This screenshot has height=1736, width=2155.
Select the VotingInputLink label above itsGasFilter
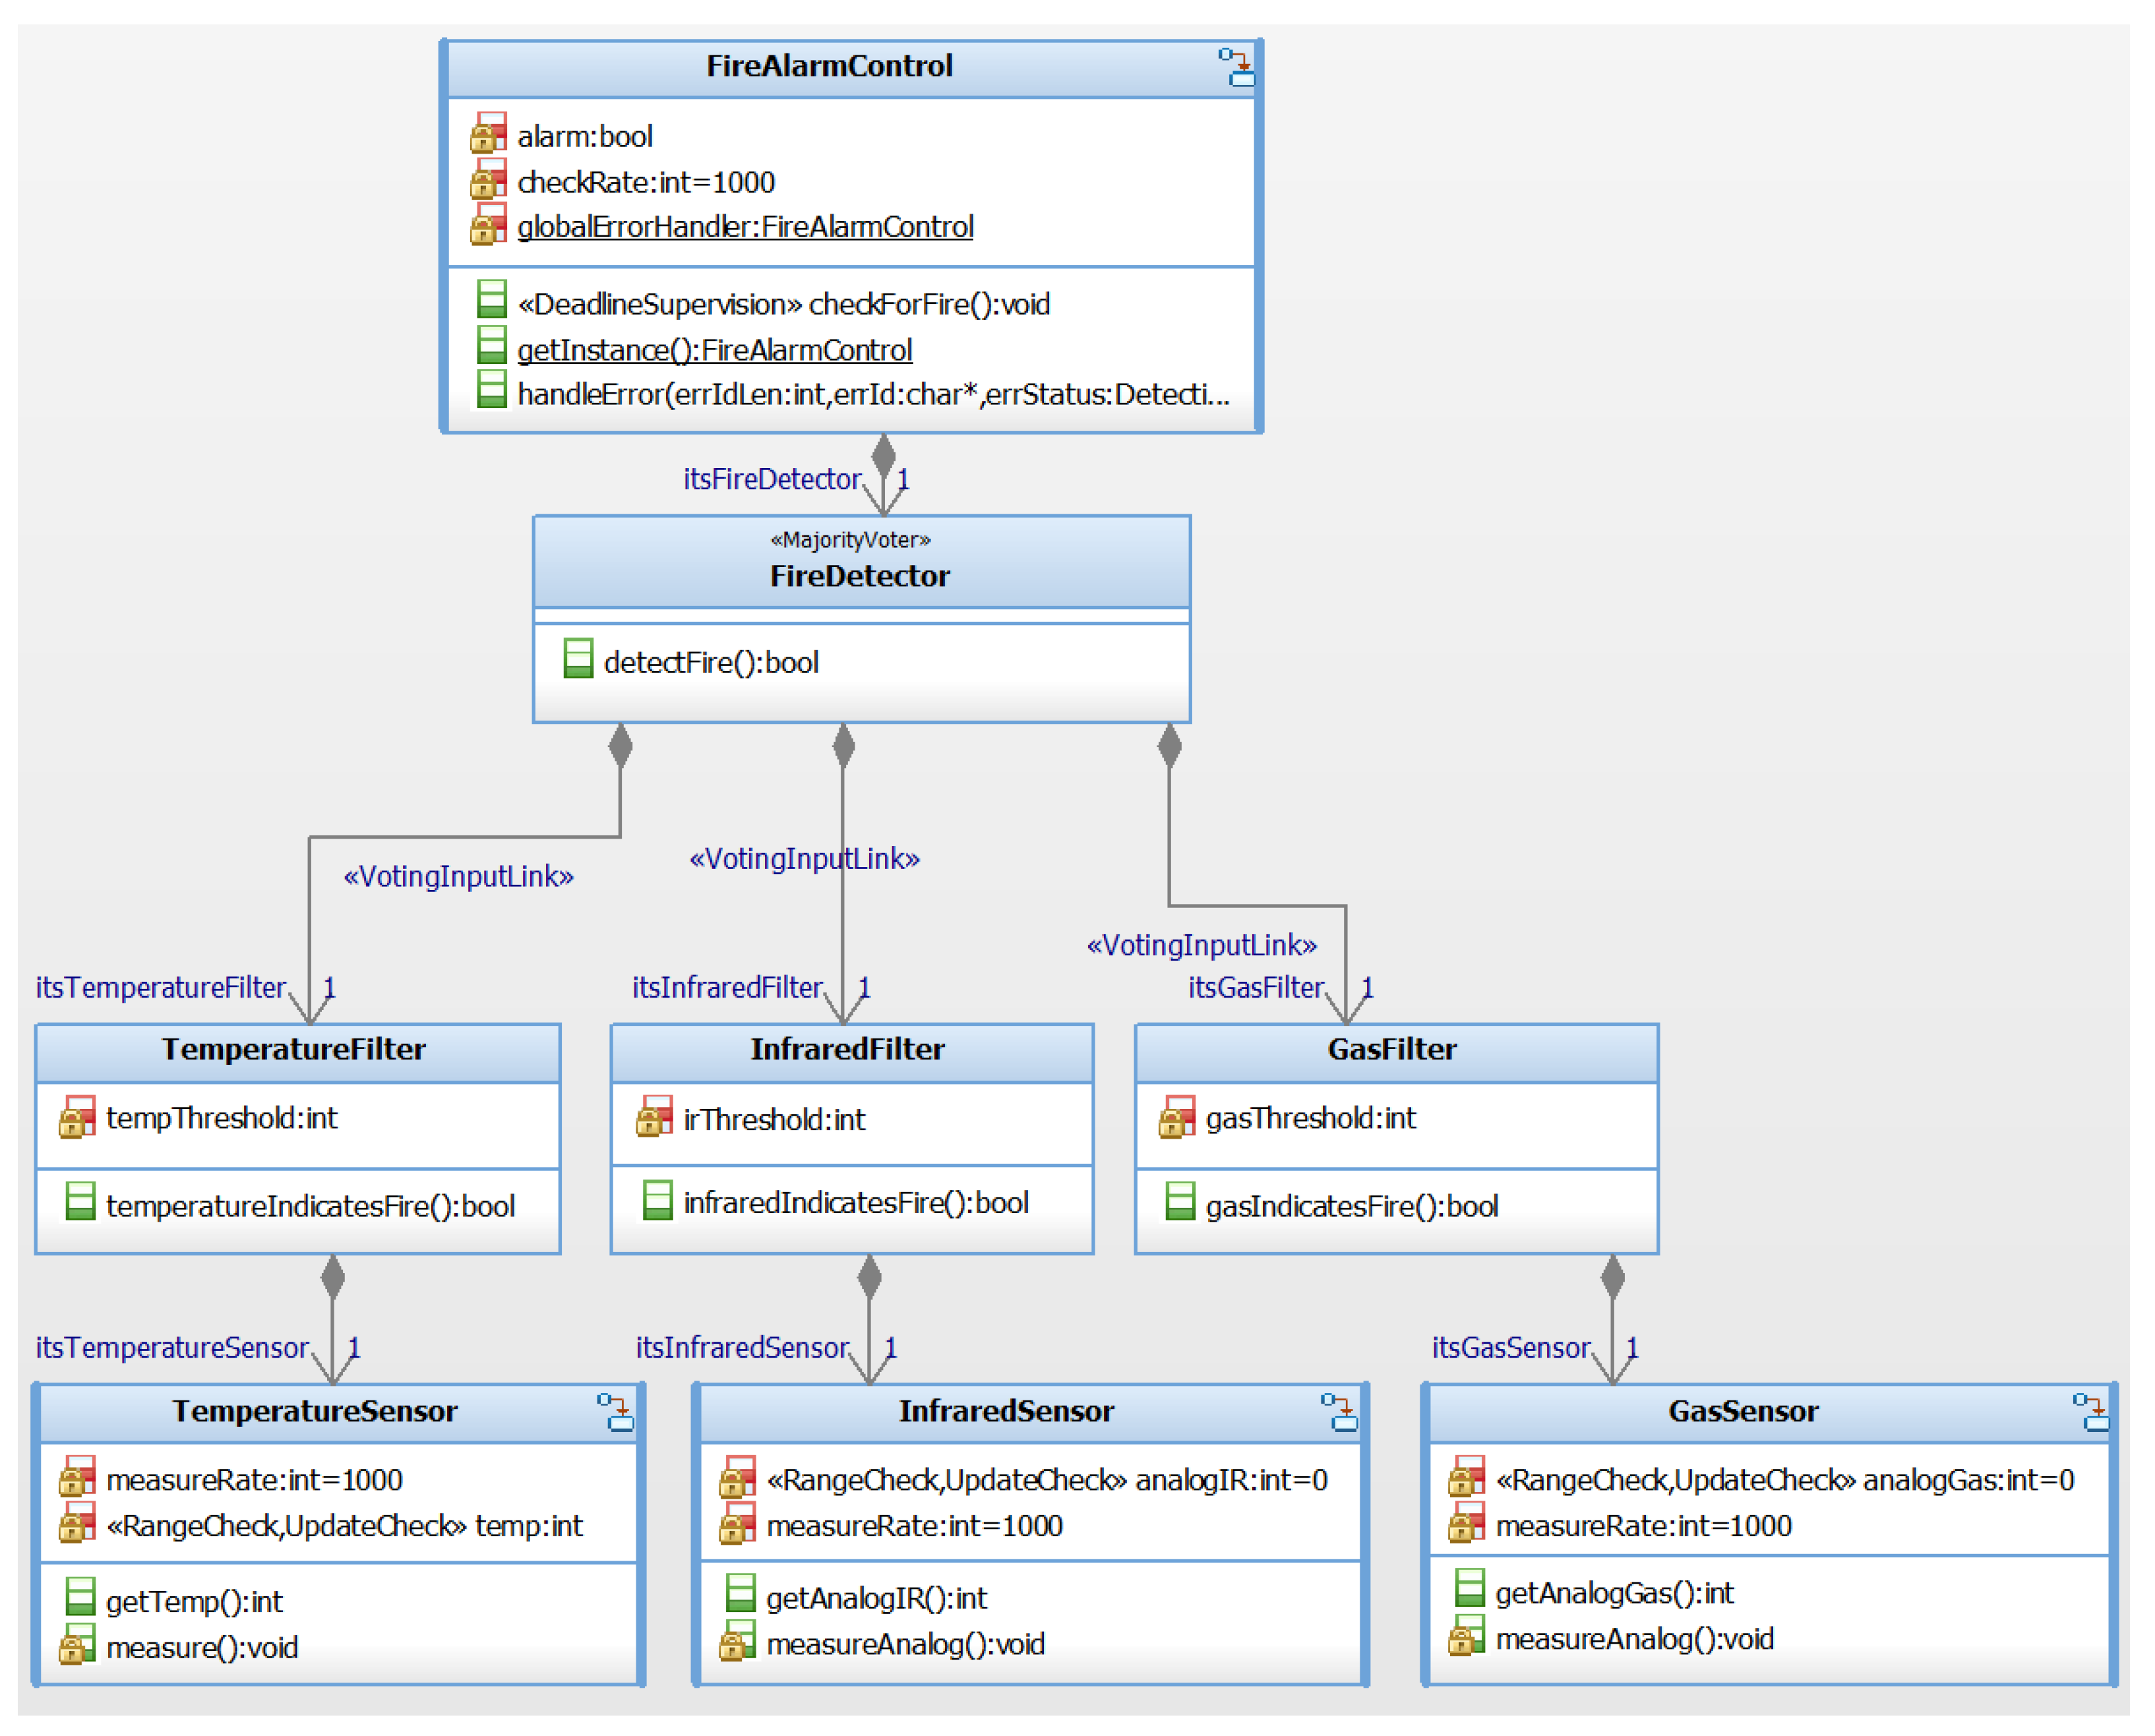[x=1201, y=945]
